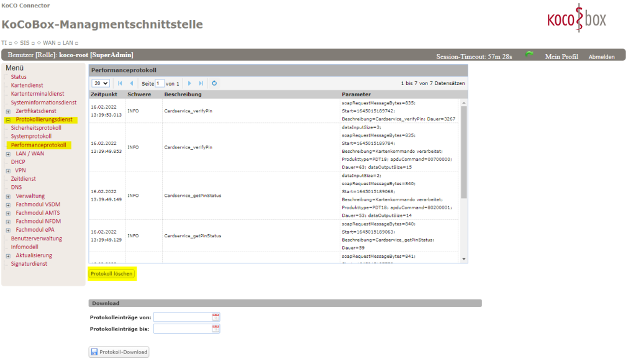The image size is (636, 364).
Task: Log out via the Abmelden link
Action: click(601, 57)
